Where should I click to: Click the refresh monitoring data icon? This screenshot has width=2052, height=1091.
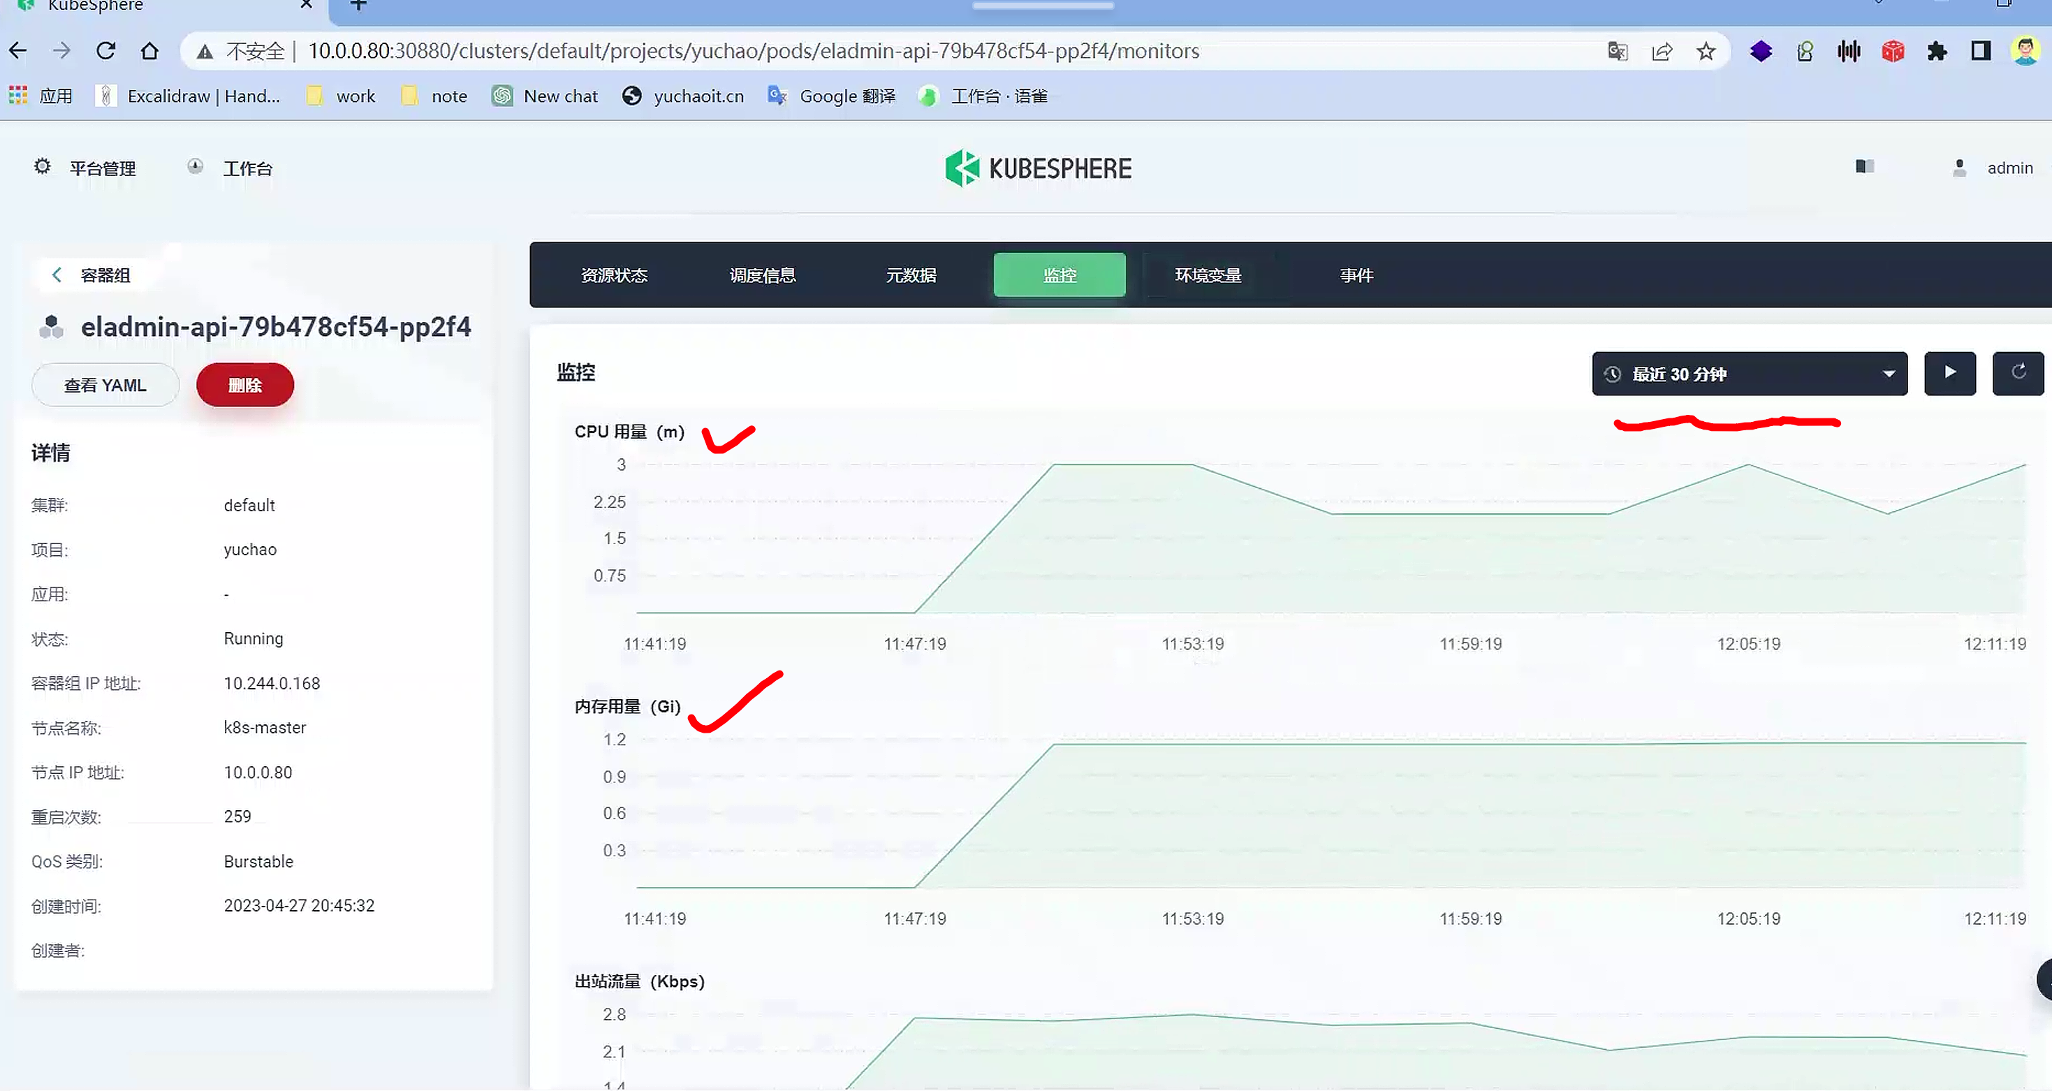click(x=2018, y=373)
